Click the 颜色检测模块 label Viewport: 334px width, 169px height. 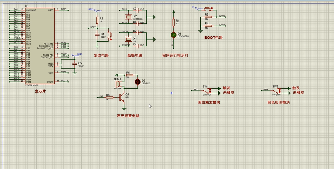click(279, 102)
